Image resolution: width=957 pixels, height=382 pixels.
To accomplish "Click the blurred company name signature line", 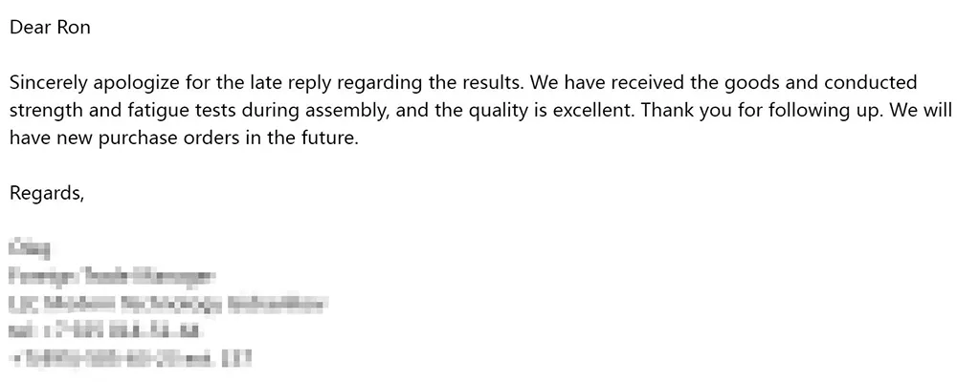I will pos(167,305).
